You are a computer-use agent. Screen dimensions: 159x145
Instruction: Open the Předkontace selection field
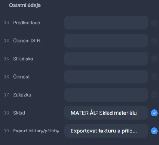[106, 23]
